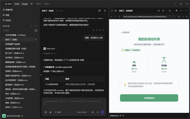Open the 帮助(H) menu
This screenshot has height=119, width=190.
coord(47,4)
